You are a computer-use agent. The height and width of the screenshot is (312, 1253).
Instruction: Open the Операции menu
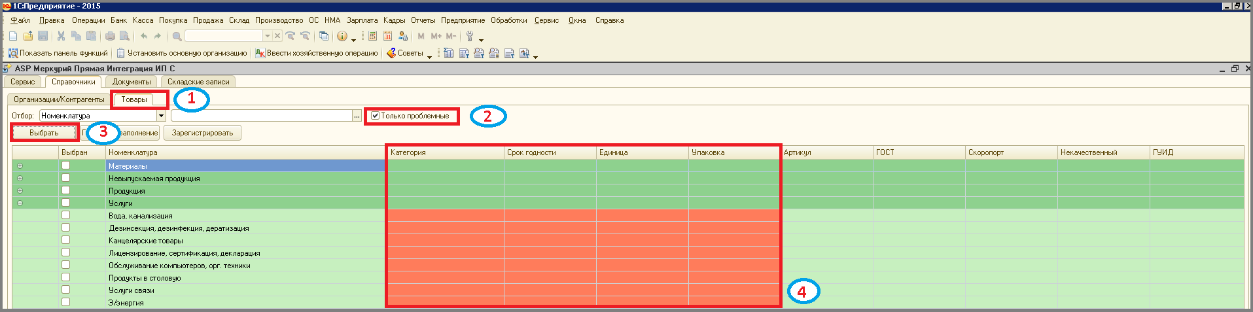point(88,20)
